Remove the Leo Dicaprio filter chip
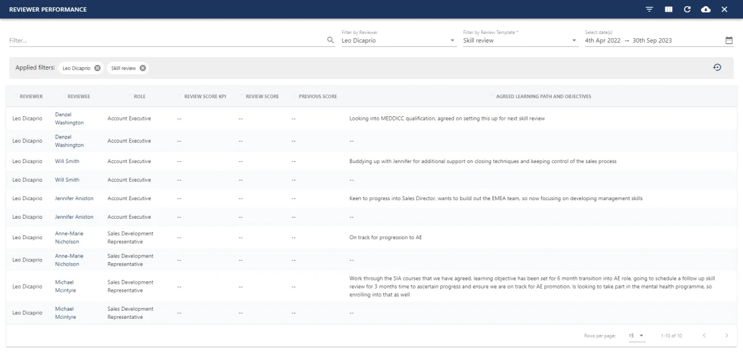This screenshot has height=359, width=743. pyautogui.click(x=97, y=68)
